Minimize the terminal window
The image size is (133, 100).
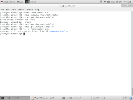(x=123, y=6)
